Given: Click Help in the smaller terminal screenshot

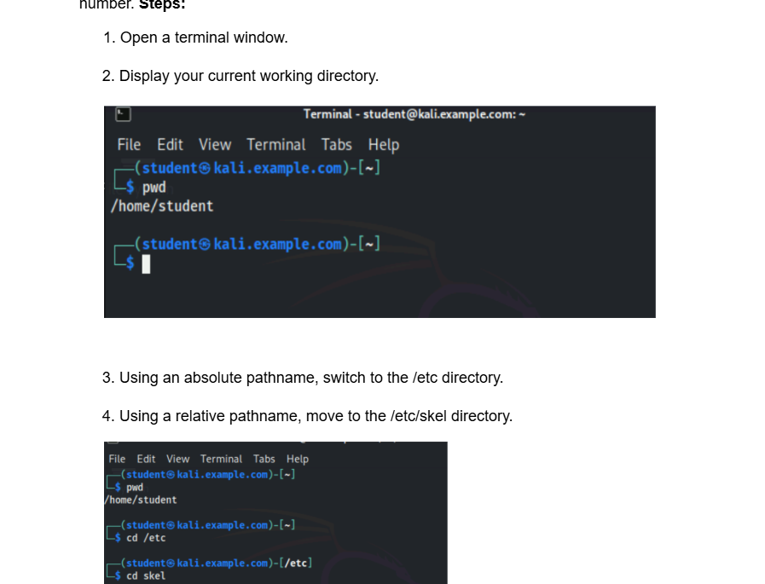Looking at the screenshot, I should click(298, 459).
